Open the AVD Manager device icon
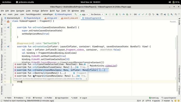The image size is (181, 102). click(x=168, y=14)
